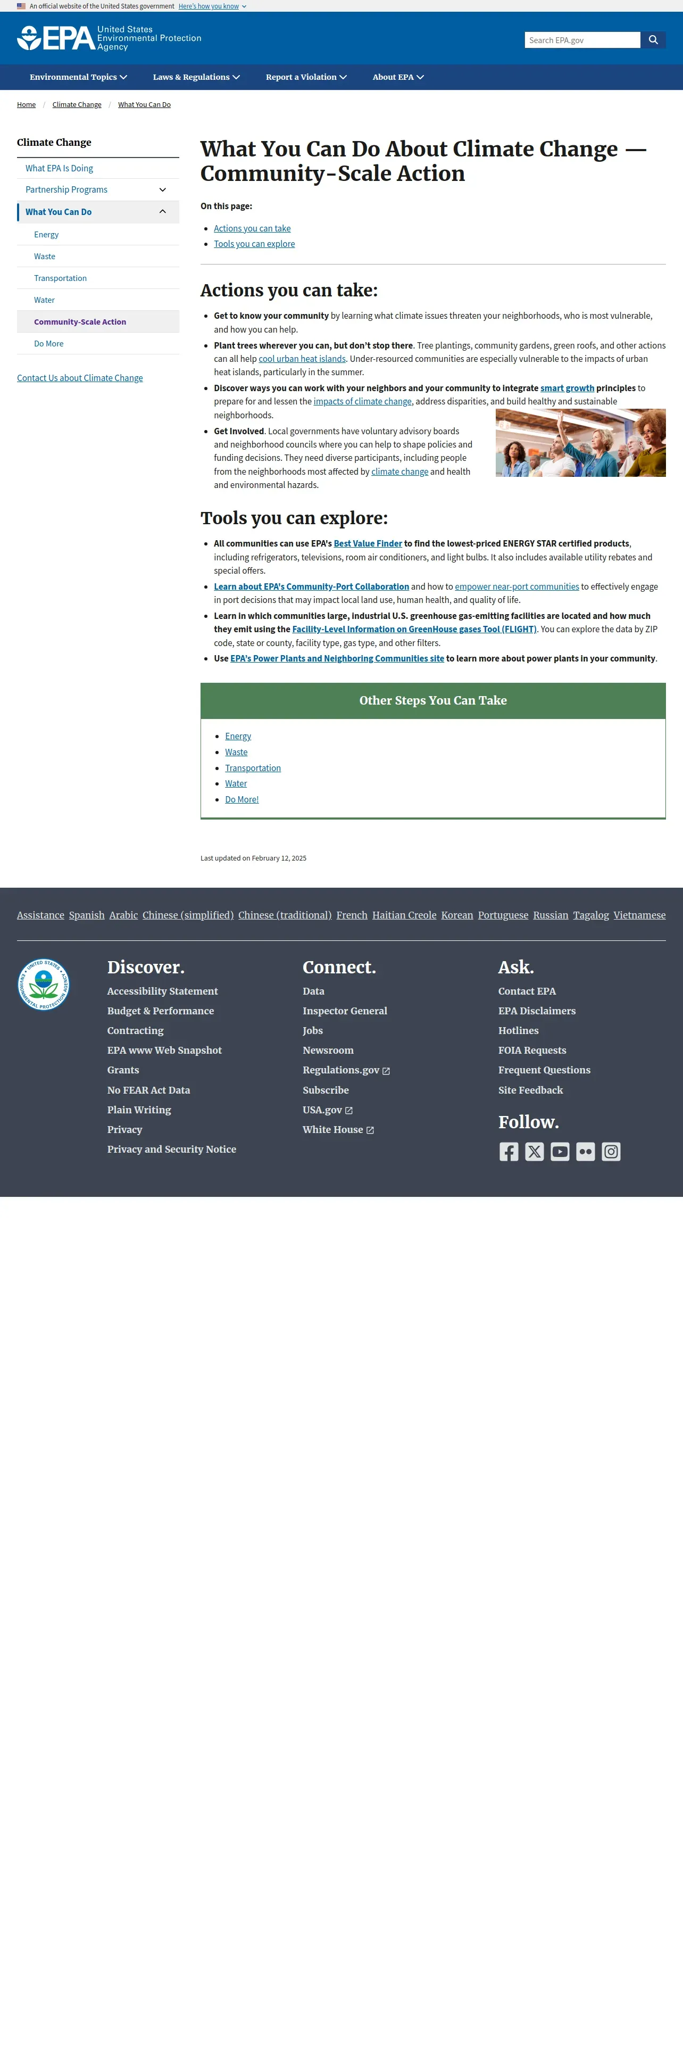Go to Climate Change breadcrumb
The height and width of the screenshot is (2050, 683).
(x=77, y=104)
